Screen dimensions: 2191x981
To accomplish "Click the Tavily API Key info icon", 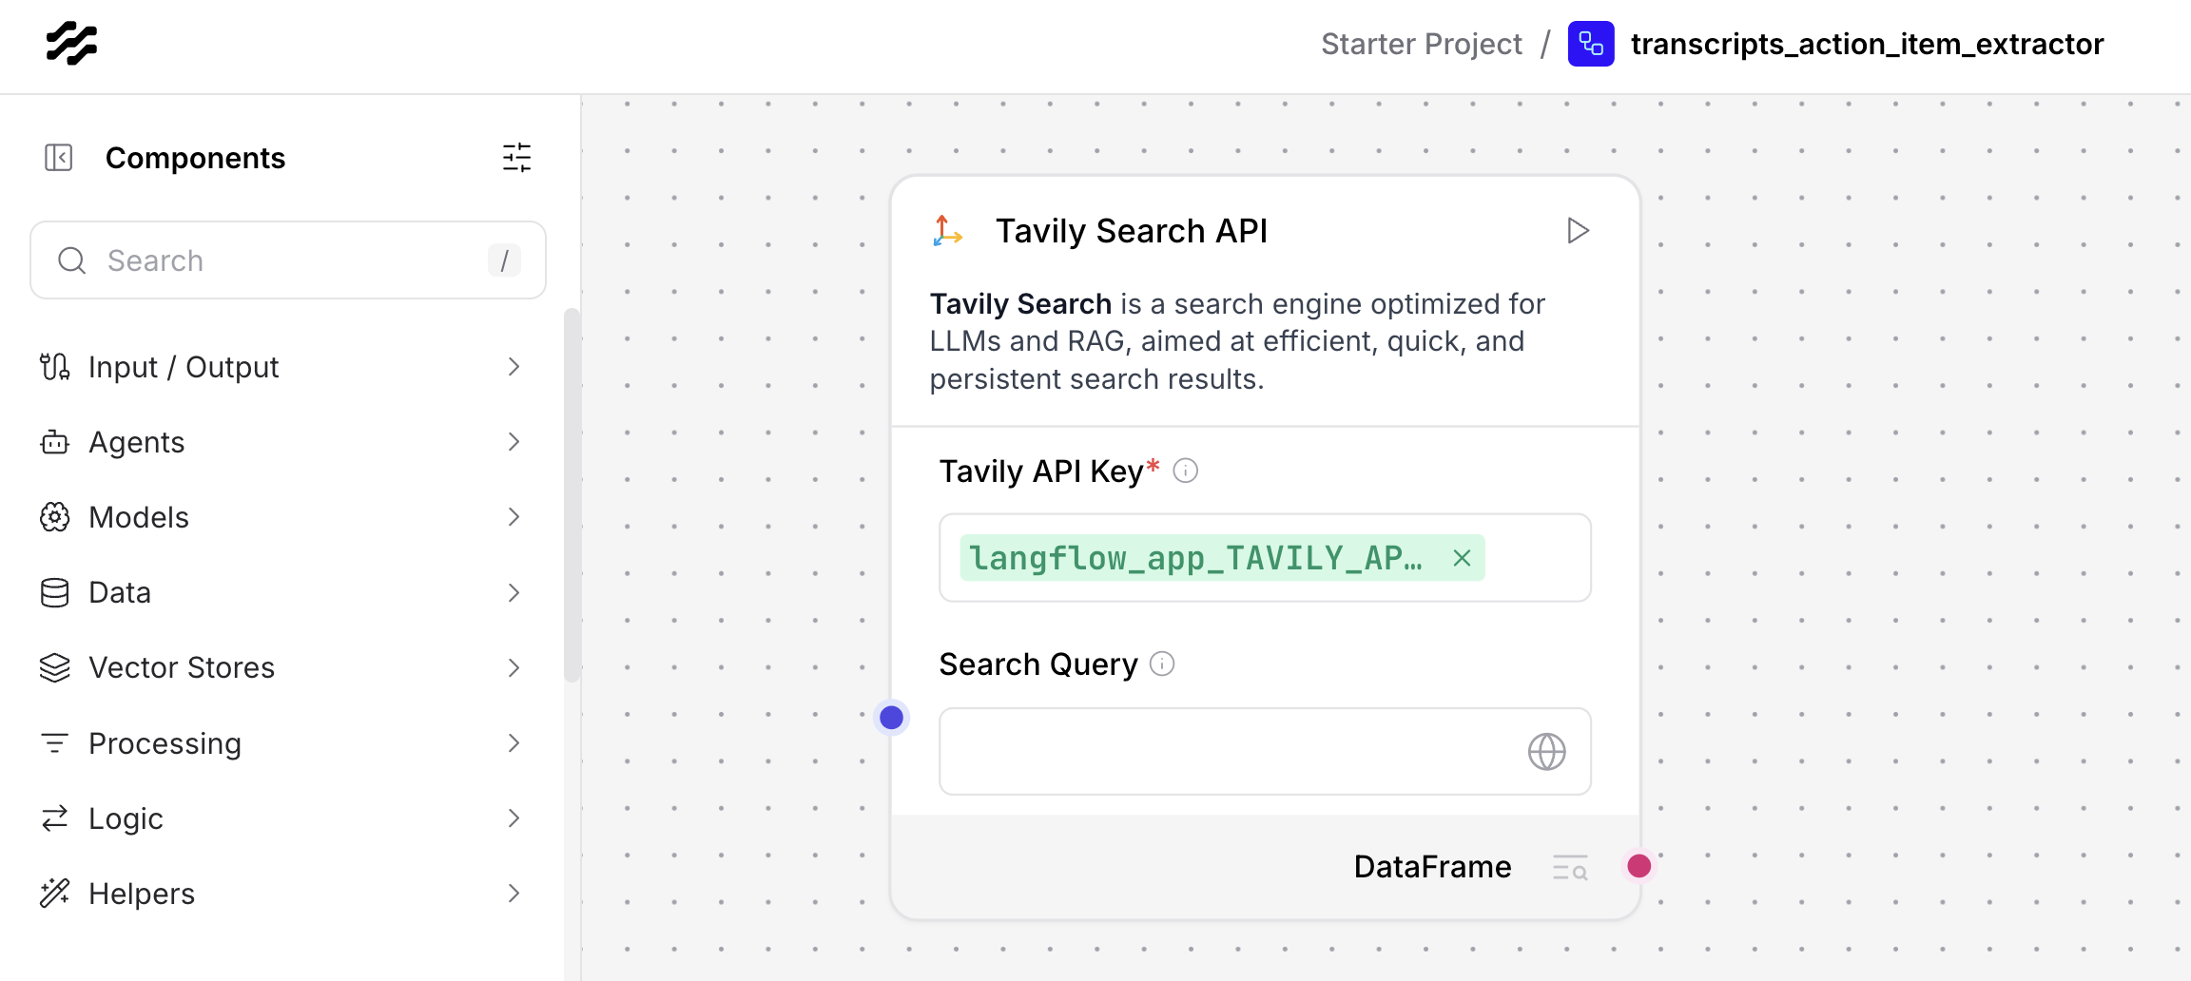I will pyautogui.click(x=1185, y=471).
